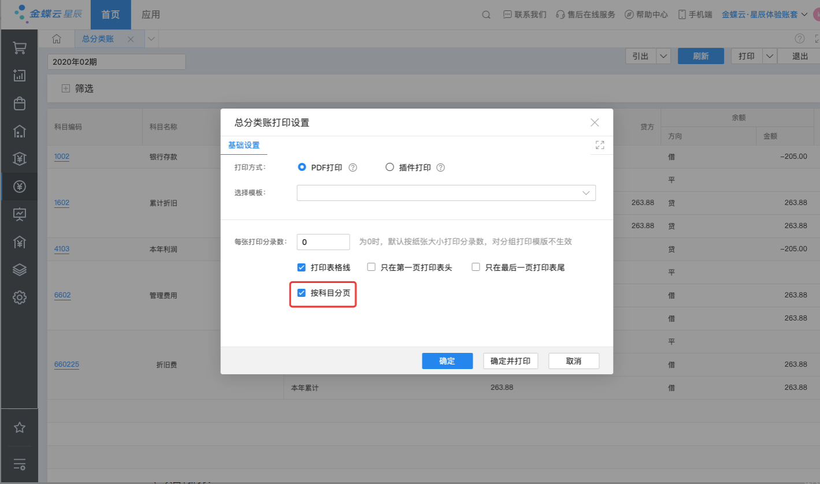Viewport: 820px width, 484px height.
Task: Open the house yen sidebar icon
Action: (x=19, y=242)
